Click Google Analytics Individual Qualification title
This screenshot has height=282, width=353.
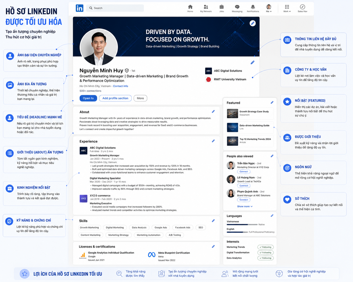(x=111, y=253)
